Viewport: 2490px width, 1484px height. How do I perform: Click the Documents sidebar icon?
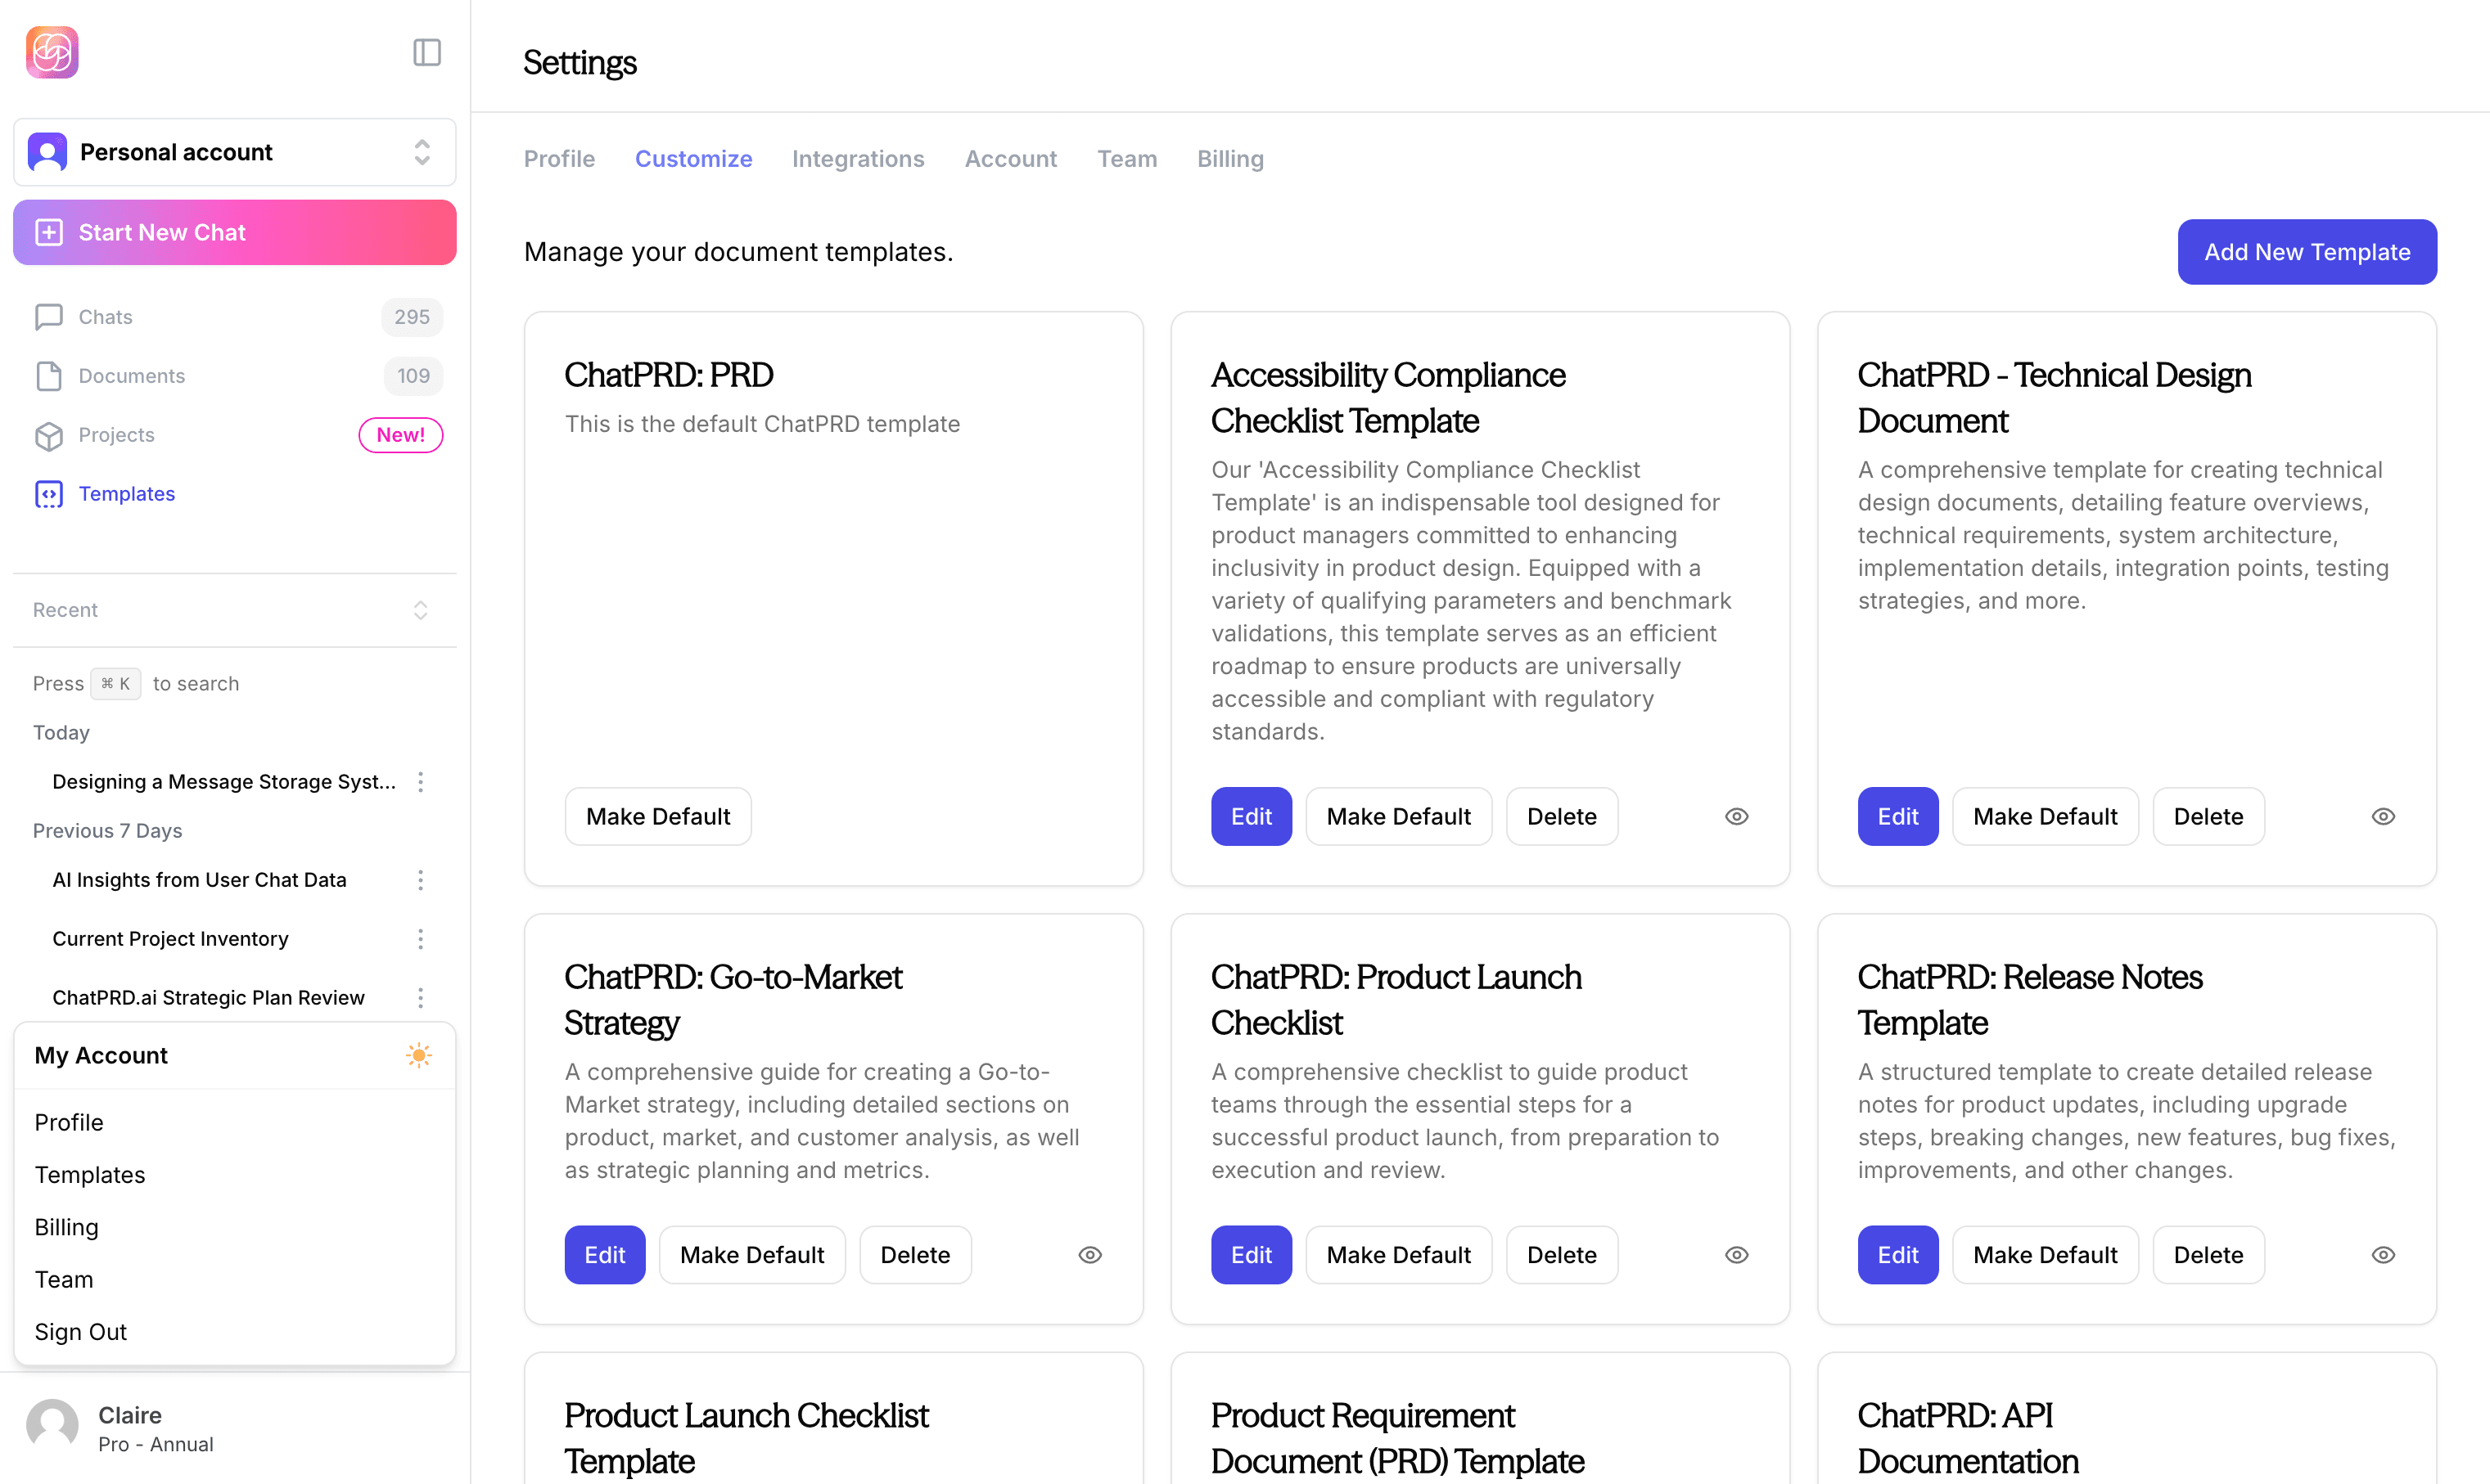(47, 375)
